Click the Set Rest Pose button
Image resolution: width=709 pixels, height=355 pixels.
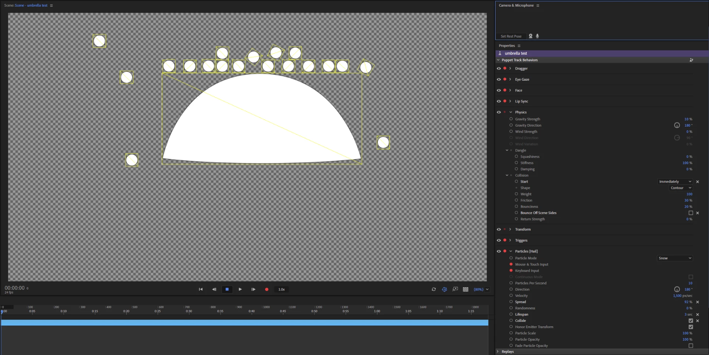tap(511, 36)
